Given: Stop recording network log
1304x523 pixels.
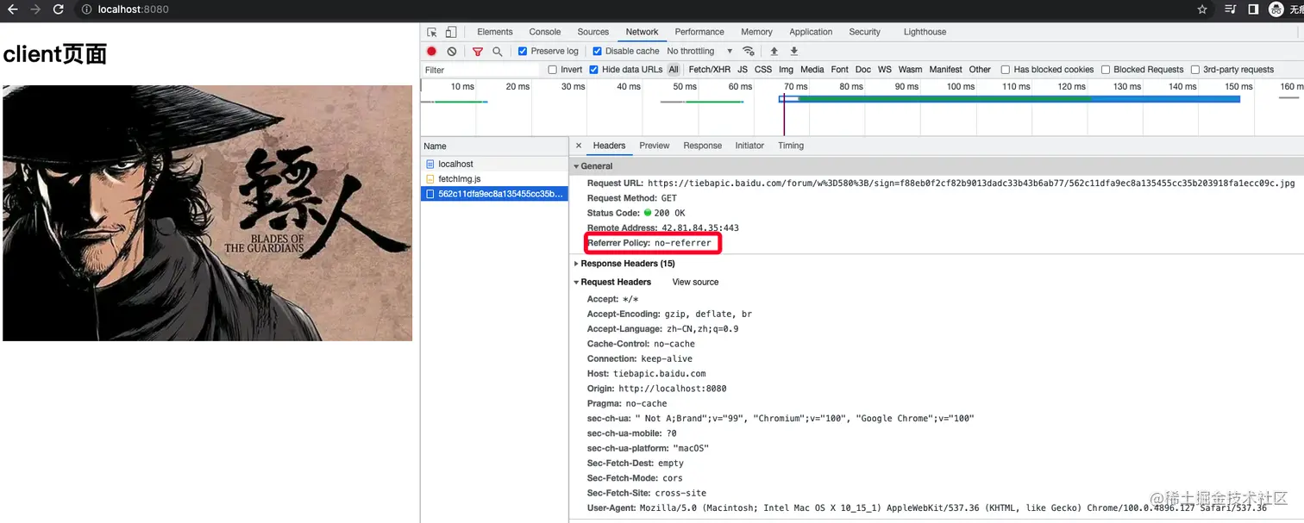Looking at the screenshot, I should [x=431, y=51].
